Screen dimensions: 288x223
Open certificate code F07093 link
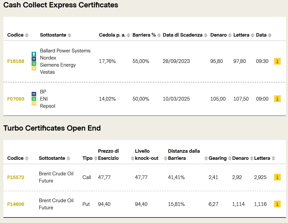click(16, 99)
